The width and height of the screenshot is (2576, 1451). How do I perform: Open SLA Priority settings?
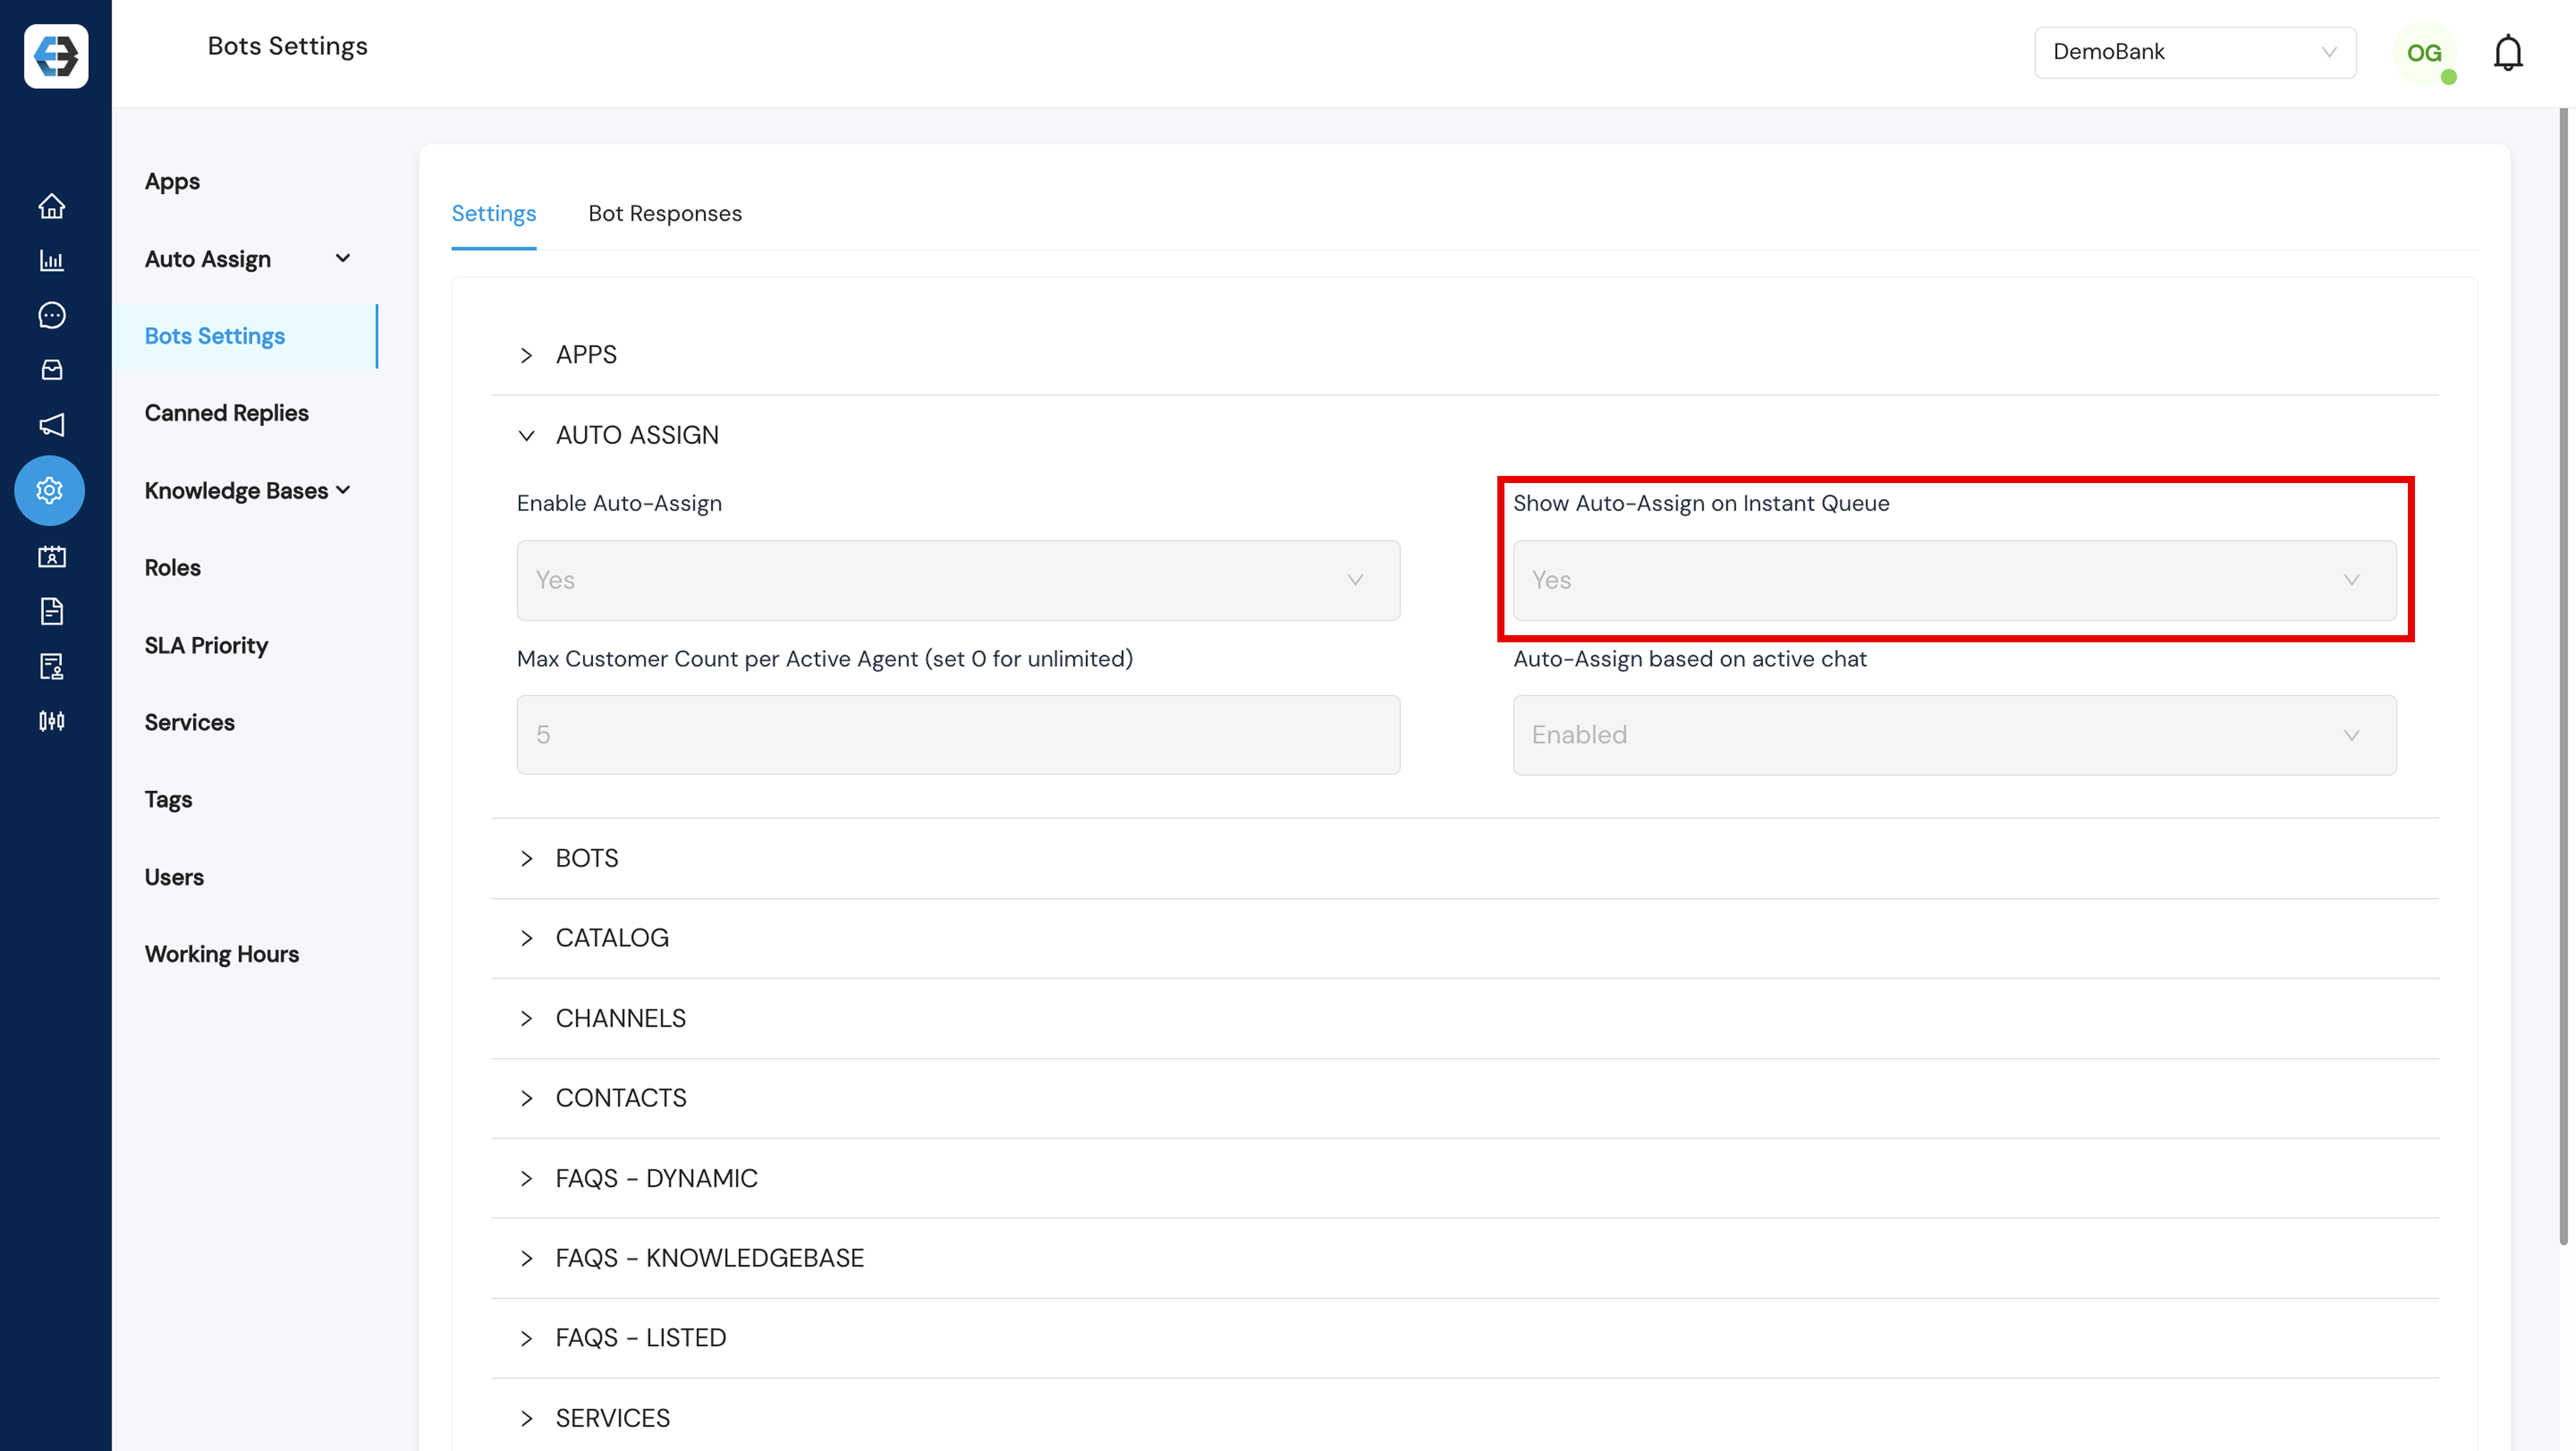tap(206, 645)
